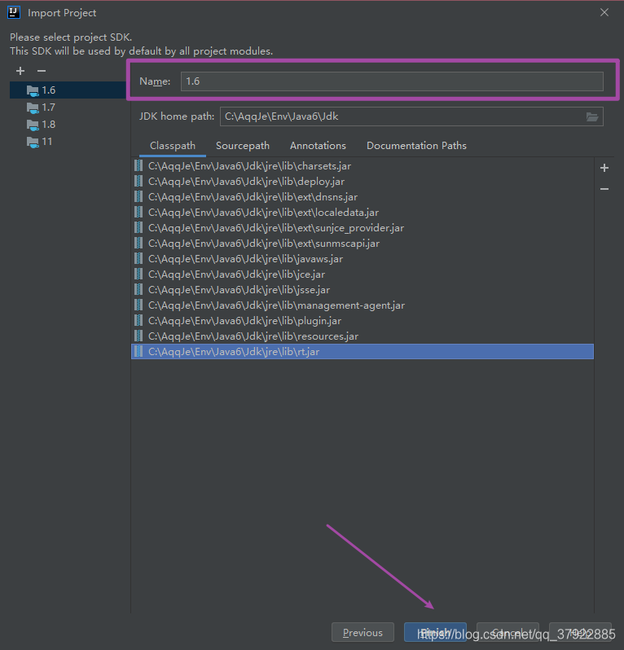This screenshot has width=624, height=650.
Task: Click the Cancel button
Action: tap(508, 633)
